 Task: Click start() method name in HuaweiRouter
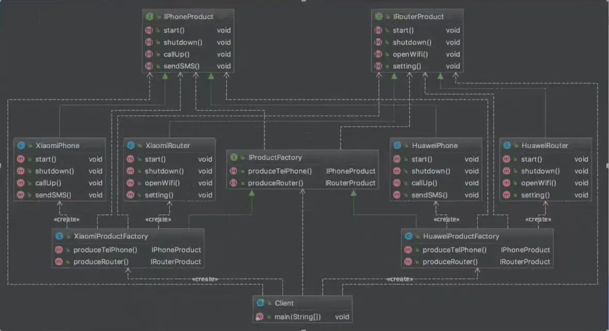click(x=531, y=159)
